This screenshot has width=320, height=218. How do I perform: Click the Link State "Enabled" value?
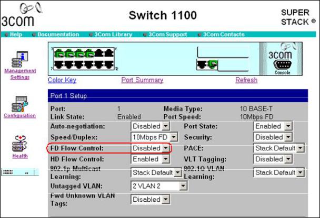click(x=129, y=117)
